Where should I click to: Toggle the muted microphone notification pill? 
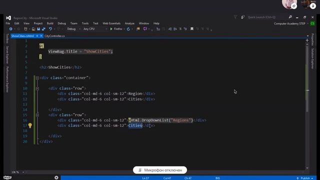pyautogui.click(x=160, y=170)
